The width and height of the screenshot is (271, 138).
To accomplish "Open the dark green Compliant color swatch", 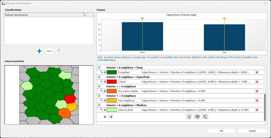I will coord(112,72).
